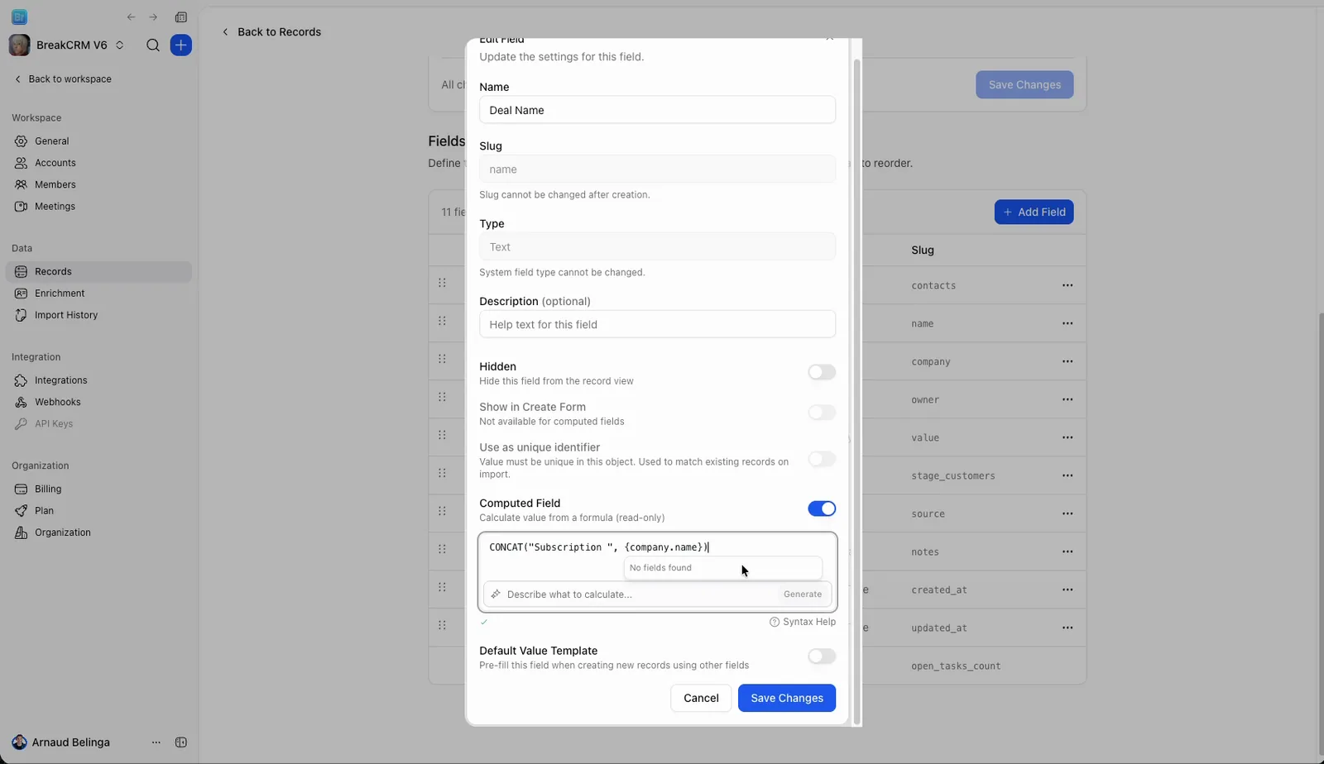This screenshot has width=1324, height=764.
Task: Click Save Changes in the Edit Field dialog
Action: coord(787,698)
